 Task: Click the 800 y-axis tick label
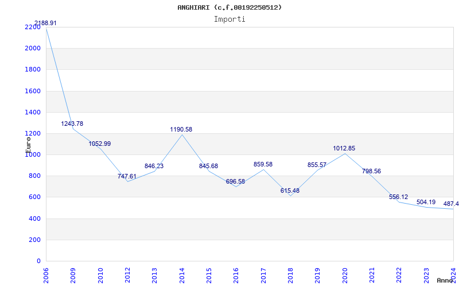(x=35, y=176)
